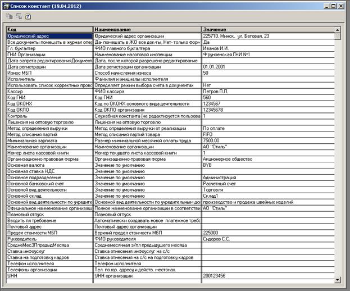Click the 01.01.2001 date value
350x291 pixels.
click(x=214, y=67)
